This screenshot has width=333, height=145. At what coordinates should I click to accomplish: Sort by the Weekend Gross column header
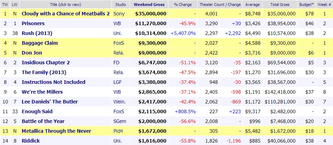point(150,5)
